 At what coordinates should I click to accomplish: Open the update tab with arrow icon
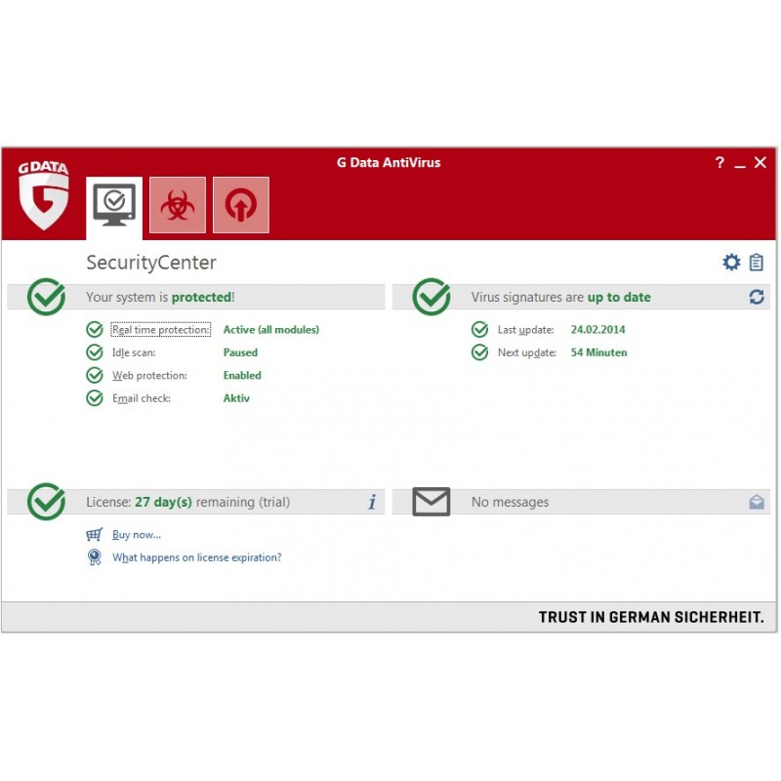pyautogui.click(x=240, y=205)
